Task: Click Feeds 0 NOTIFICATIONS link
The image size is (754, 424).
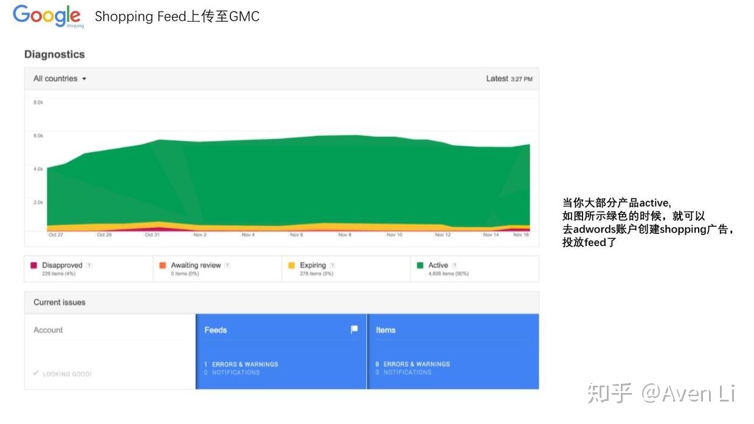Action: coord(232,372)
